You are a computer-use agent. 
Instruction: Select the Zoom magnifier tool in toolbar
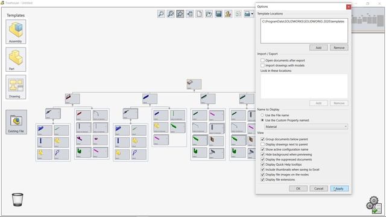point(161,14)
